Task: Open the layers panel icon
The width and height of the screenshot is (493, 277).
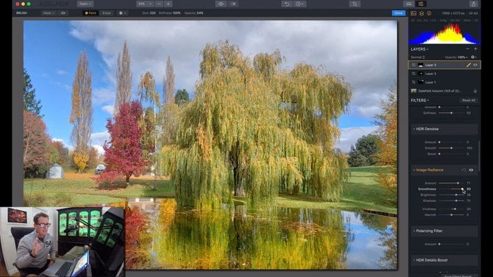Action: tap(422, 13)
